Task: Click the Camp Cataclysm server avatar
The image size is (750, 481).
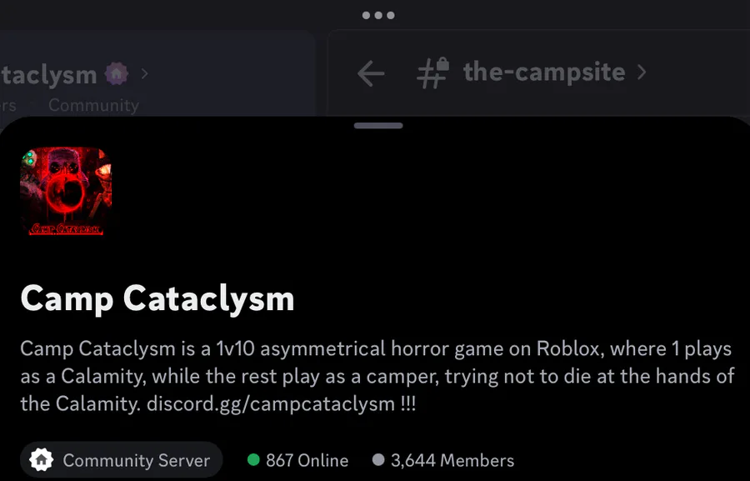Action: [66, 193]
